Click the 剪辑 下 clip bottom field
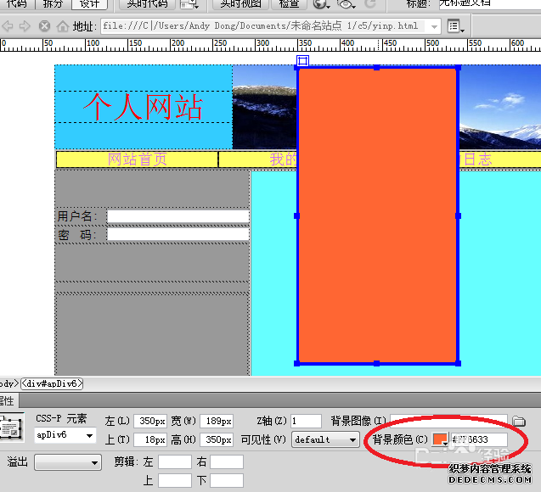Image resolution: width=541 pixels, height=492 pixels. [227, 481]
